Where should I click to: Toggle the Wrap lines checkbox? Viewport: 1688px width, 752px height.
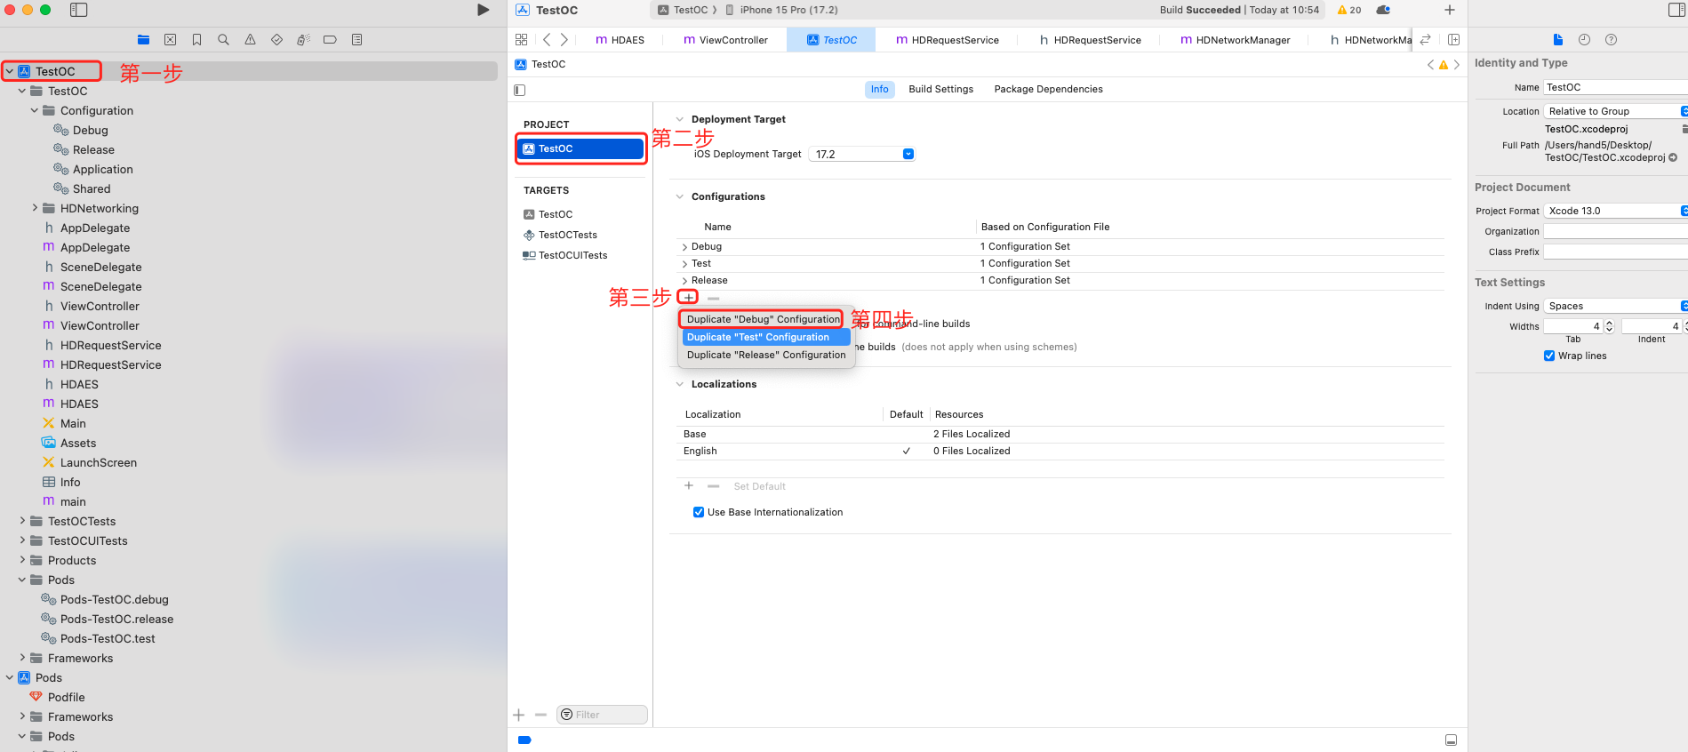point(1549,356)
